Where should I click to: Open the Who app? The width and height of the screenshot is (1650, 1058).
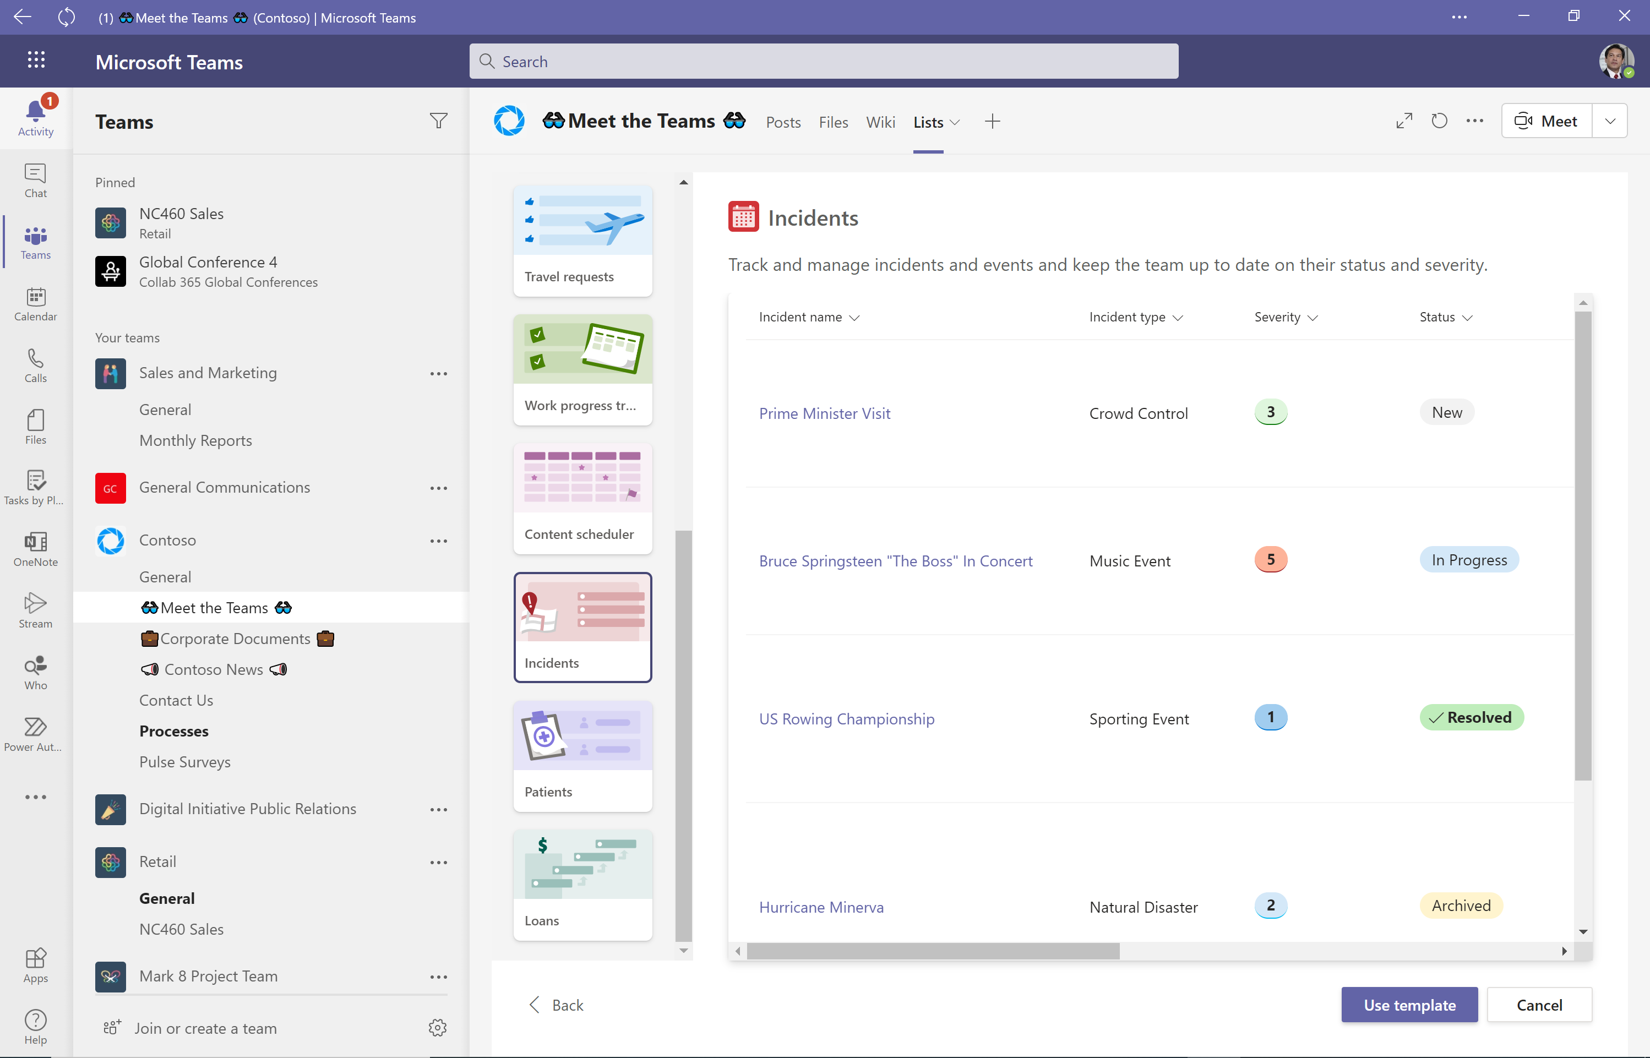tap(36, 673)
